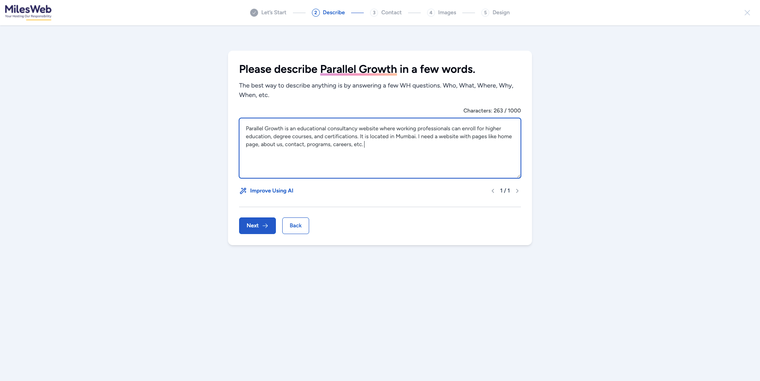
Task: Click Improve Using AI link
Action: coord(272,191)
